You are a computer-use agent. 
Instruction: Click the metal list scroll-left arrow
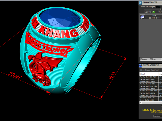[141, 103]
